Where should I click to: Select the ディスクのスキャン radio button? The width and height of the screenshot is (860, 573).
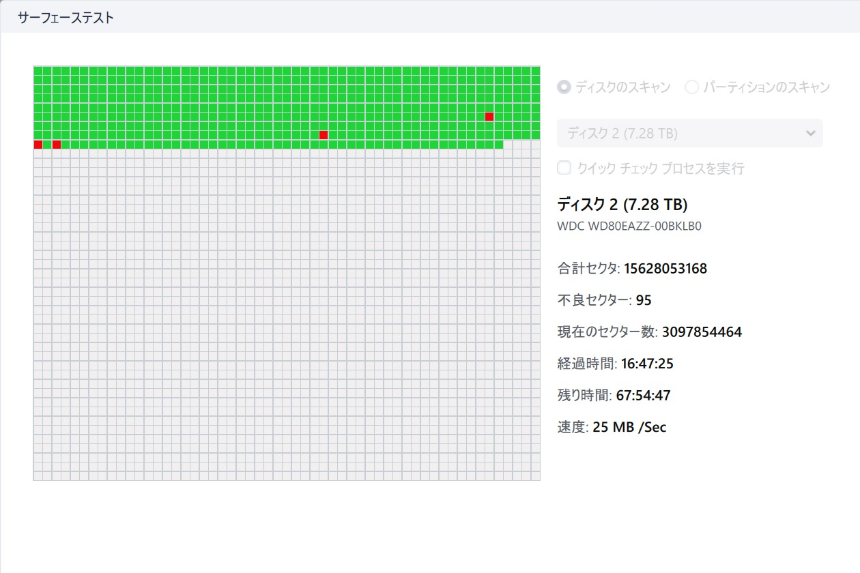tap(564, 87)
